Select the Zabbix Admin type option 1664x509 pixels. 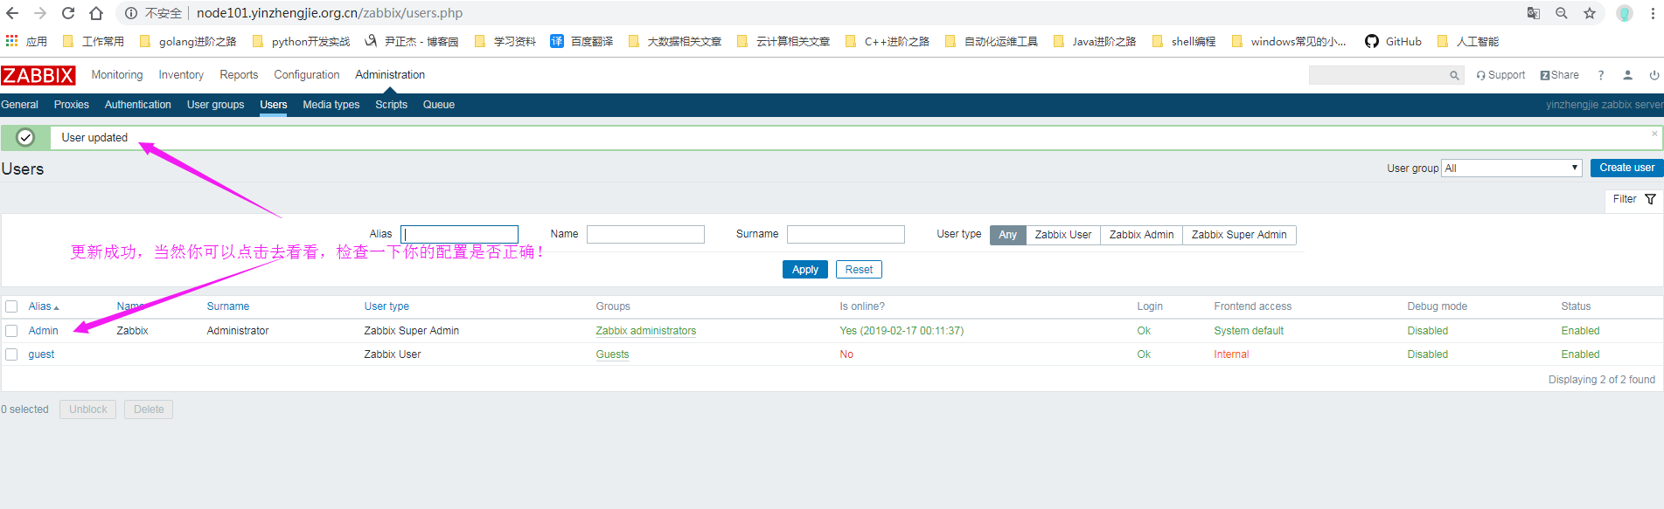coord(1141,235)
